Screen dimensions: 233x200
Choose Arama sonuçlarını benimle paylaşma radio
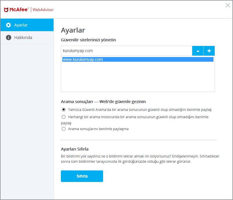[63, 129]
